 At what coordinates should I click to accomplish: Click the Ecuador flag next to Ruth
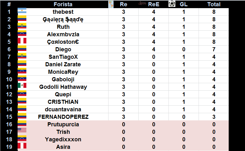coord(22,26)
